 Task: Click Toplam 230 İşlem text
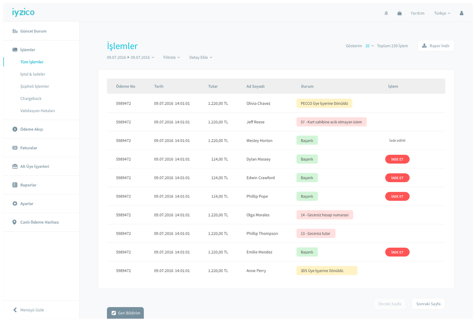[x=393, y=46]
